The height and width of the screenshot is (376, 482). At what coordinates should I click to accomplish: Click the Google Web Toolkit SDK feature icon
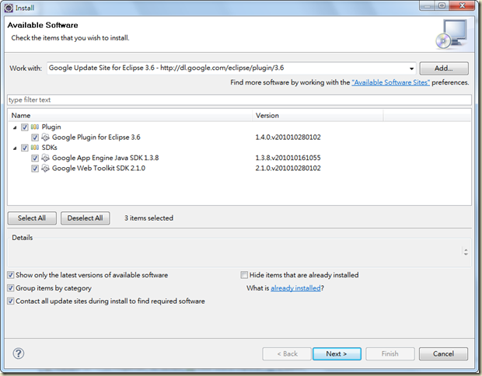tap(45, 168)
